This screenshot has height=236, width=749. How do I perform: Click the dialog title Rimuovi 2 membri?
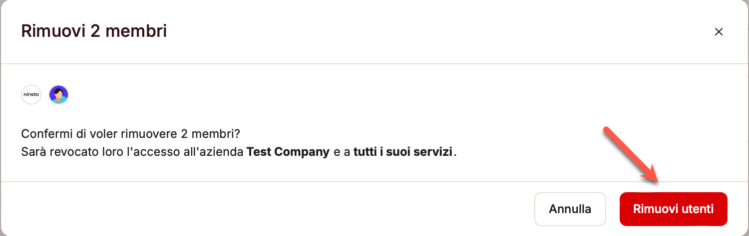coord(94,32)
